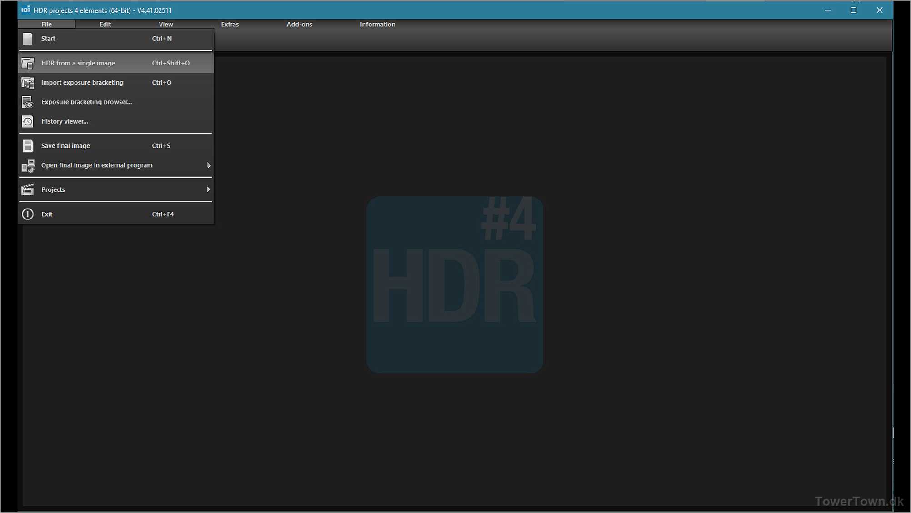Expand the Projects submenu arrow
The image size is (911, 513).
(209, 189)
